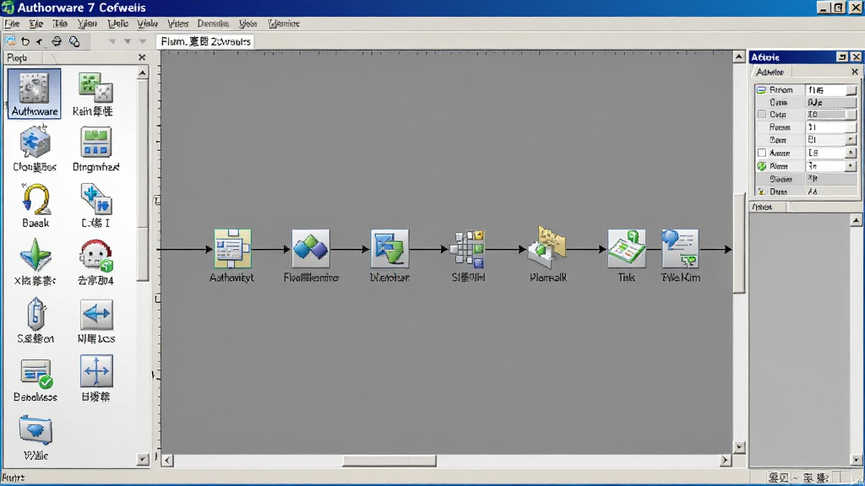The image size is (865, 486).
Task: Select the green puzzle-piece palette icon
Action: click(95, 88)
